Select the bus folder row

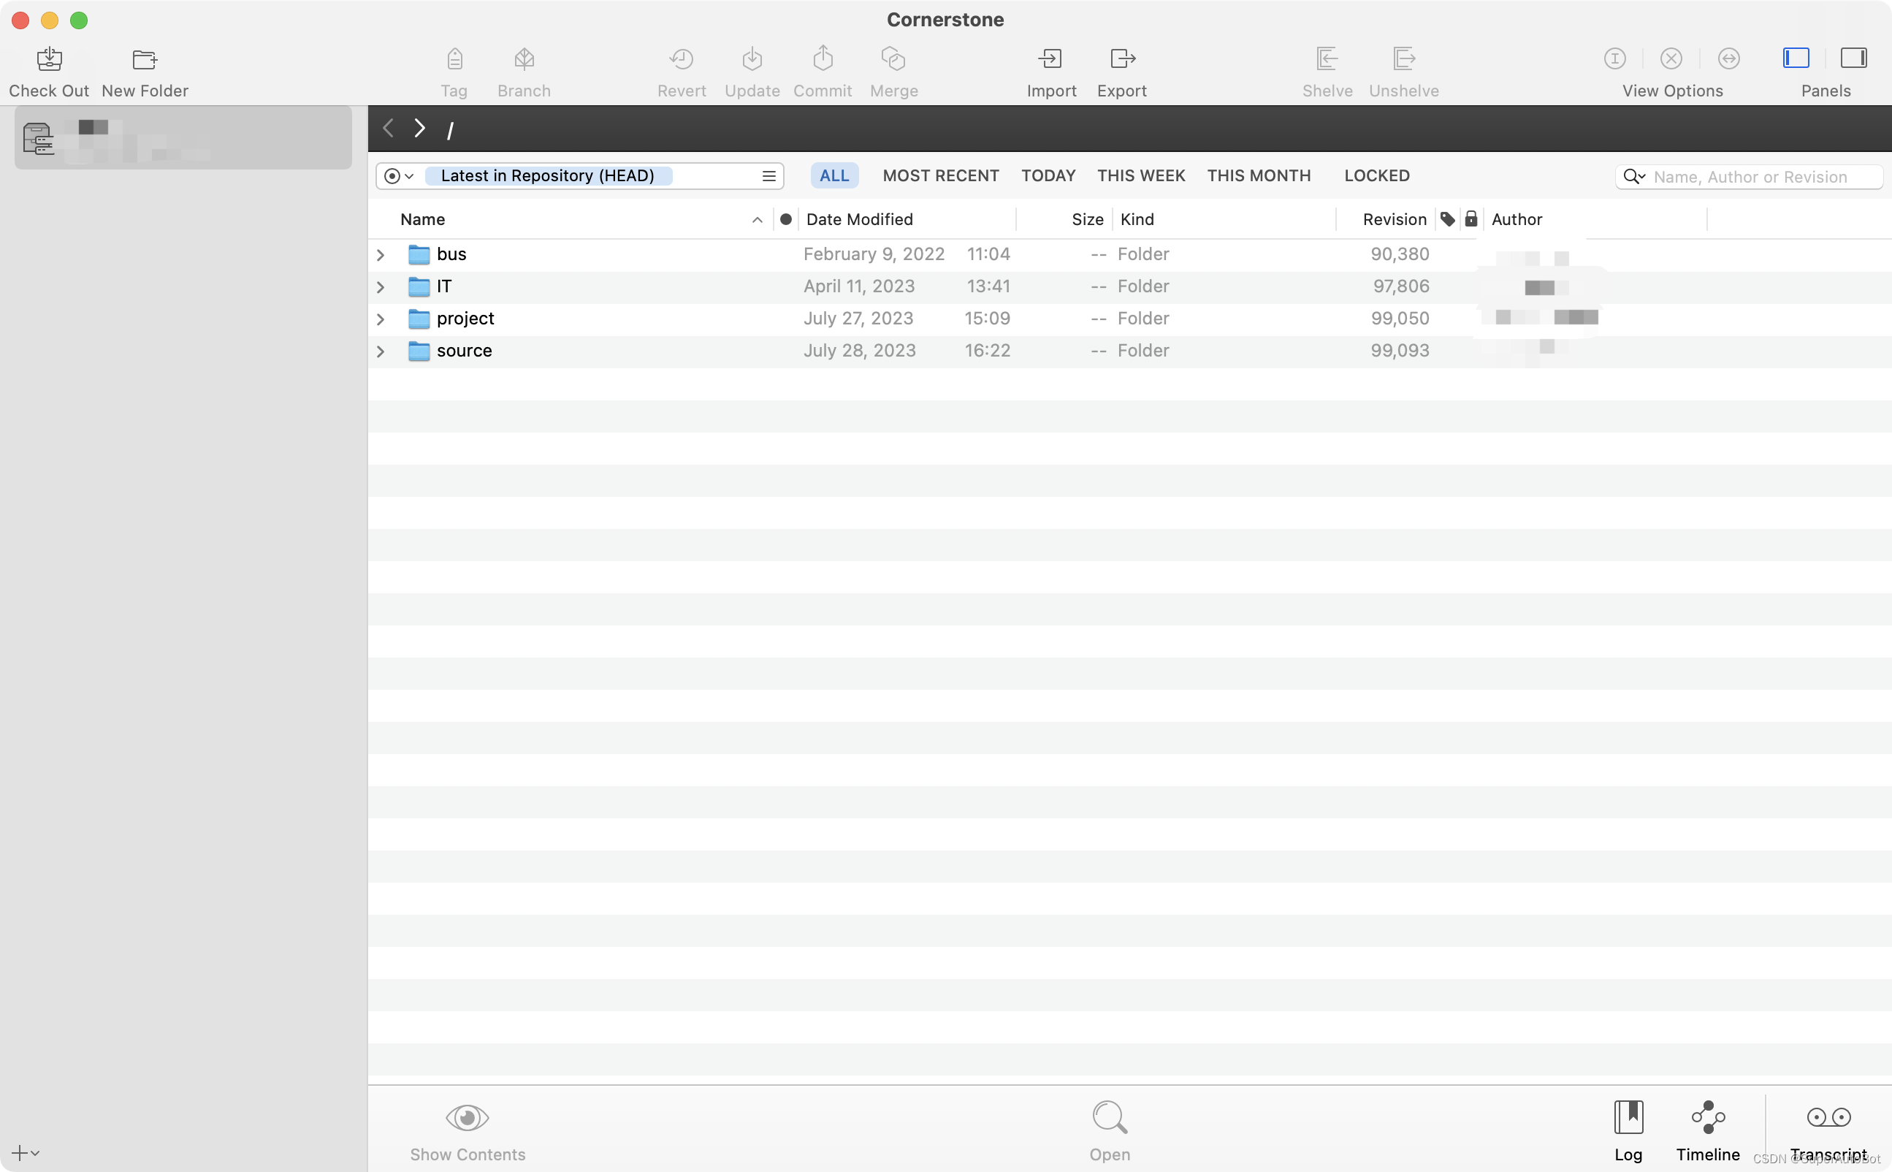coord(1129,255)
